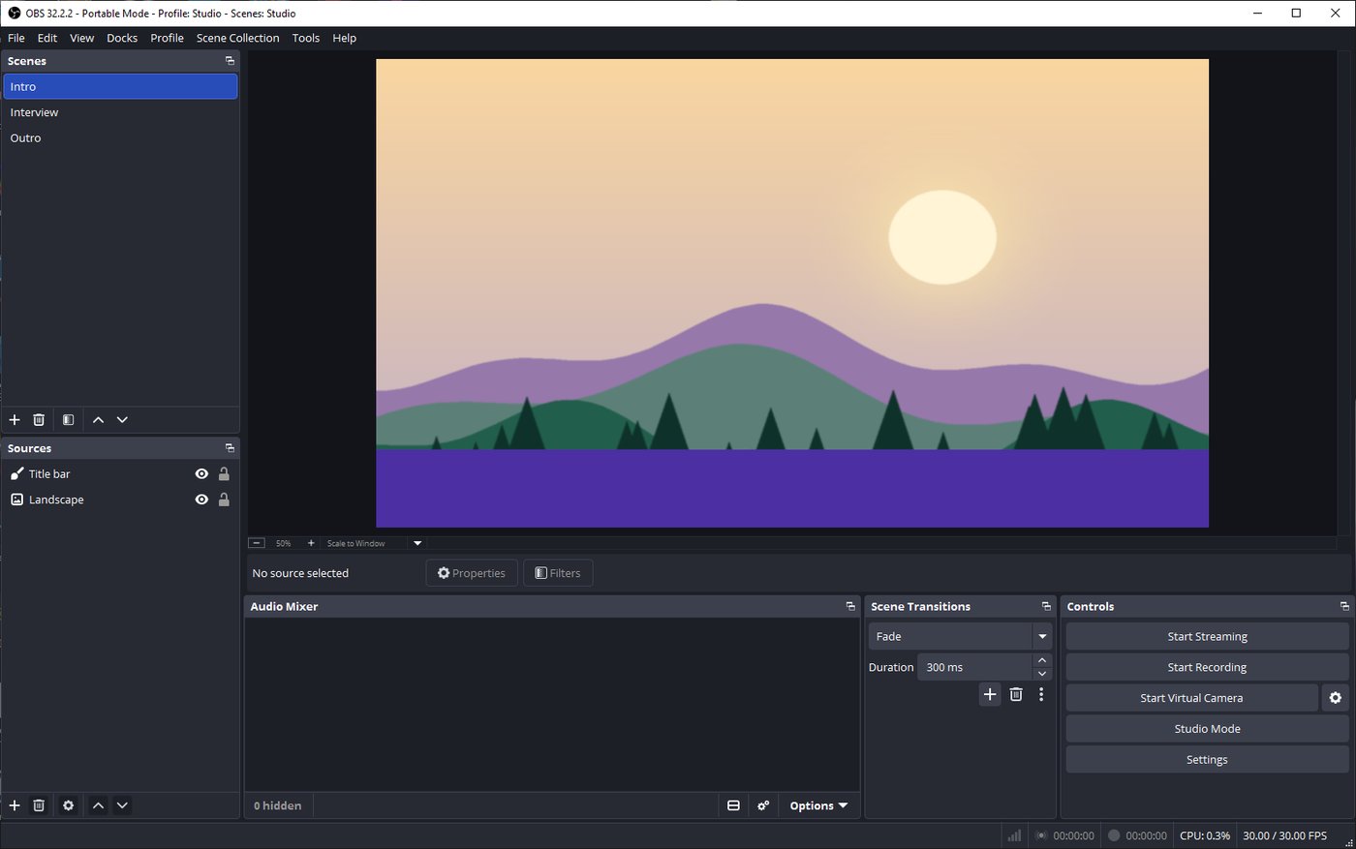The image size is (1356, 849).
Task: Open the Docks menu
Action: pos(122,38)
